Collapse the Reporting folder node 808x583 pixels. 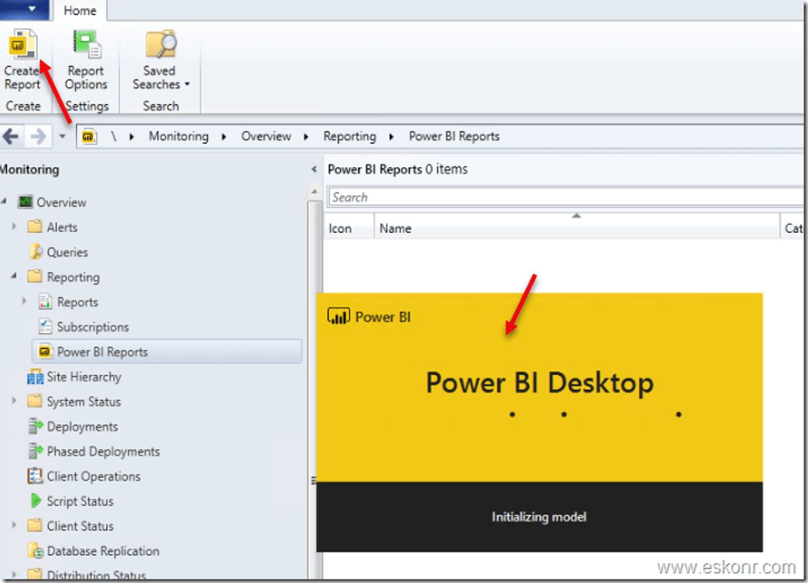click(15, 277)
